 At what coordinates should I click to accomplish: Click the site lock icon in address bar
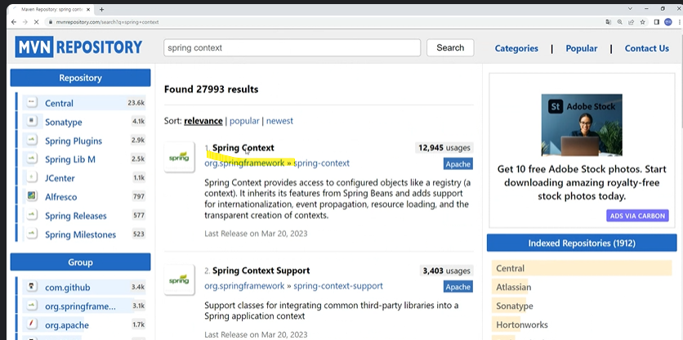(x=51, y=22)
